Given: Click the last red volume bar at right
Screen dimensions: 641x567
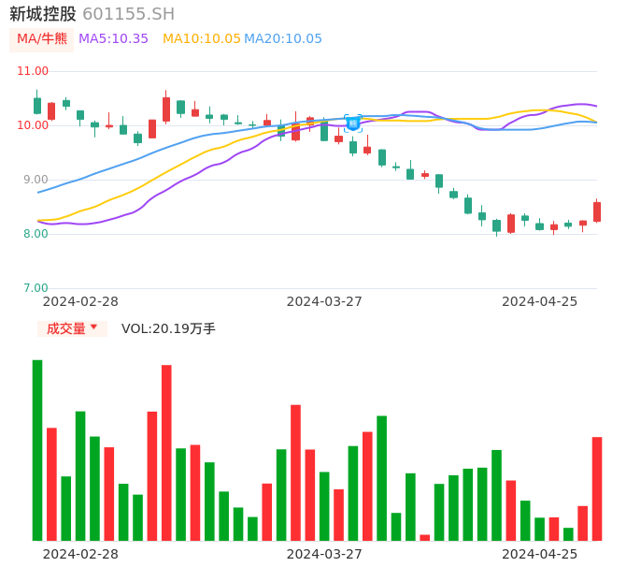Looking at the screenshot, I should 597,488.
